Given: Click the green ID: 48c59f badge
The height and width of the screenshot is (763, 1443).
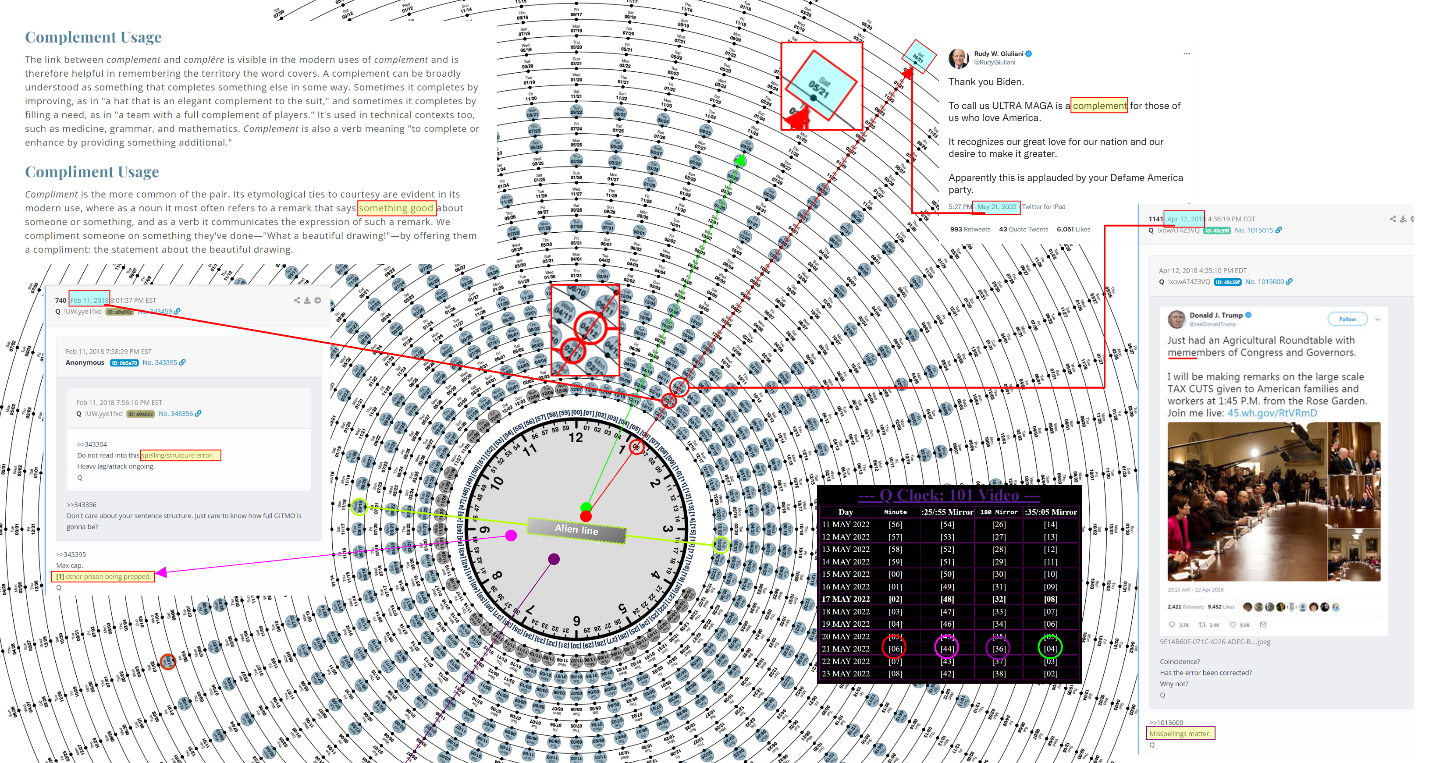Looking at the screenshot, I should click(1217, 231).
